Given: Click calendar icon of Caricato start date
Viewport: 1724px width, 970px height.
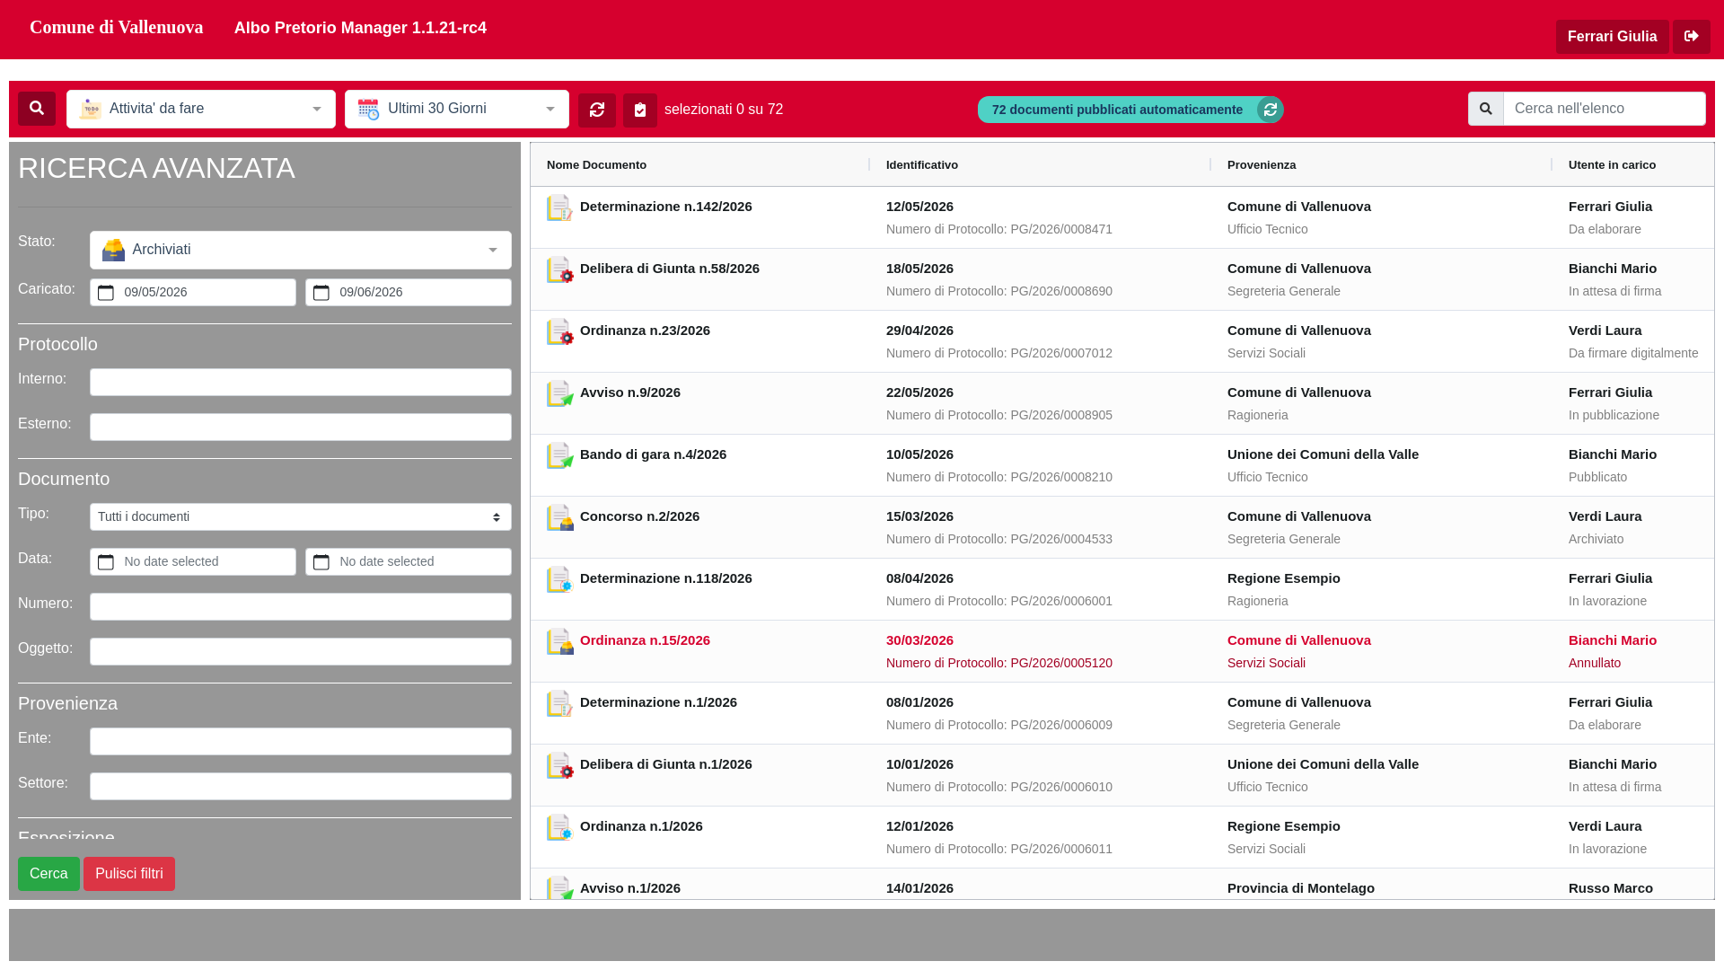Looking at the screenshot, I should pyautogui.click(x=106, y=293).
